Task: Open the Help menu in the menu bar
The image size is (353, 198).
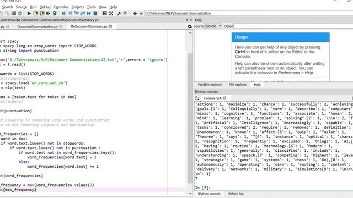Action: pyautogui.click(x=113, y=7)
